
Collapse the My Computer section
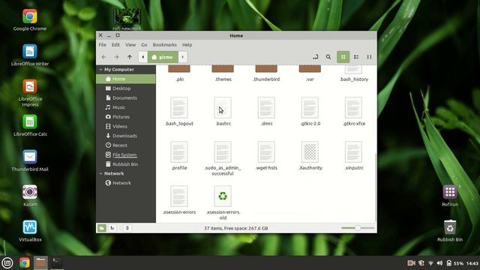[100, 70]
